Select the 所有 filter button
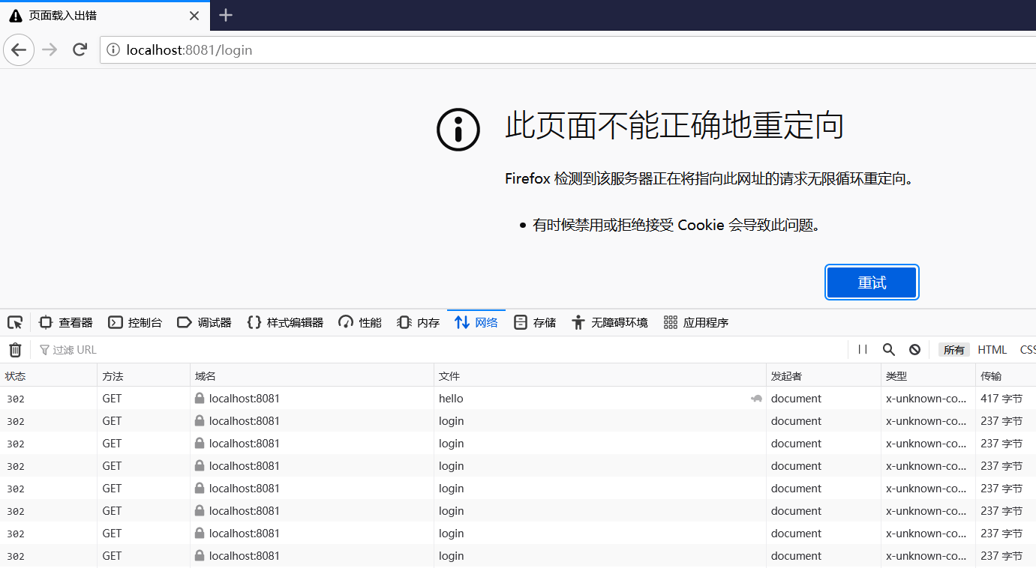 [x=954, y=350]
